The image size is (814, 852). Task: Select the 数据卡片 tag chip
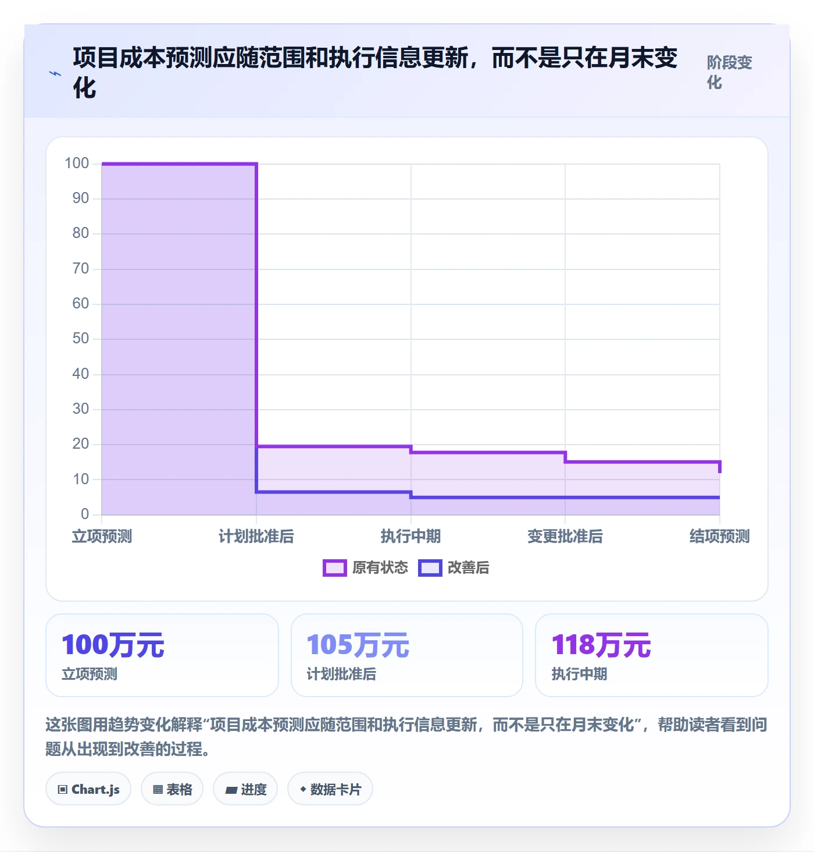point(330,789)
